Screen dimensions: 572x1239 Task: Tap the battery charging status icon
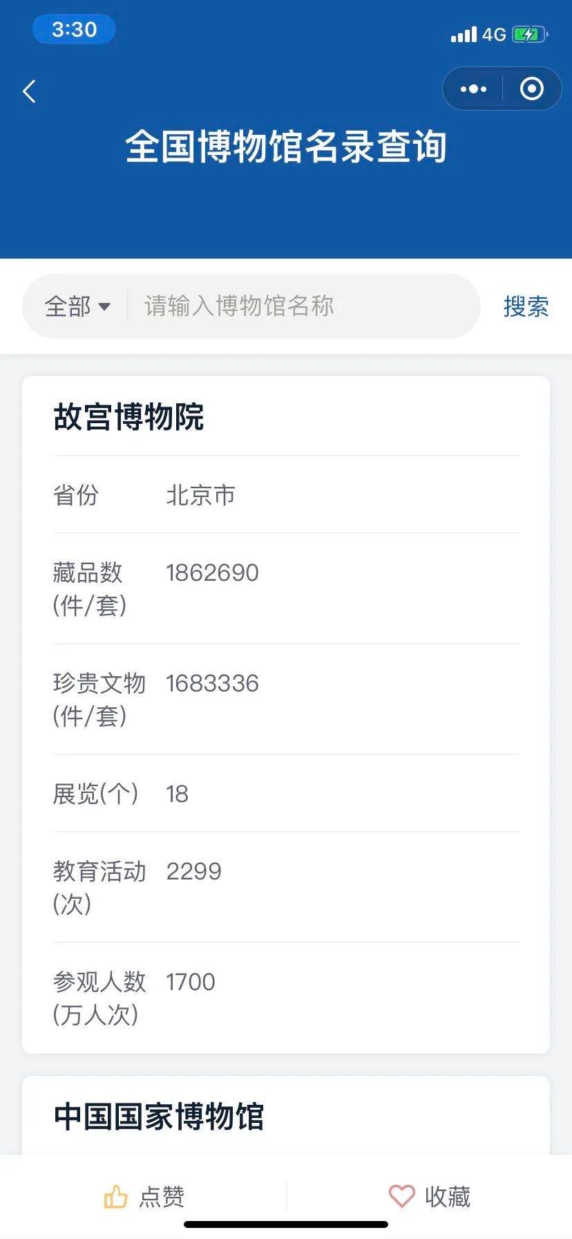(x=529, y=34)
